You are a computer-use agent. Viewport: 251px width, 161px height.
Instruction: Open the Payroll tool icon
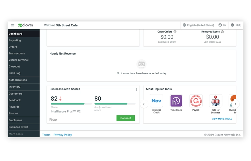[196, 101]
